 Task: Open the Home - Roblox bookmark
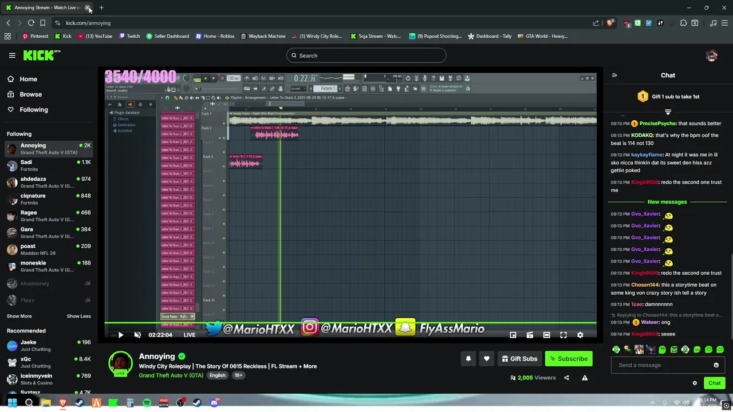215,36
